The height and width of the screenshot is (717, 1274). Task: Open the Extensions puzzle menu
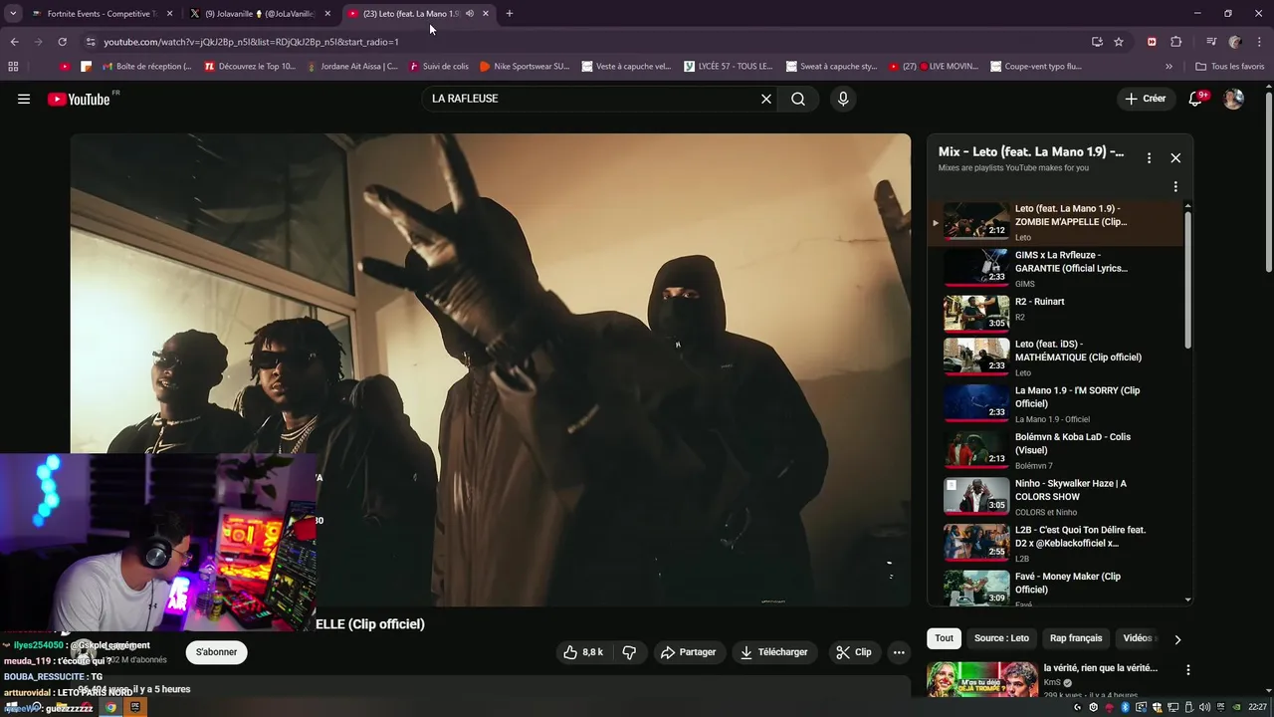(x=1176, y=42)
